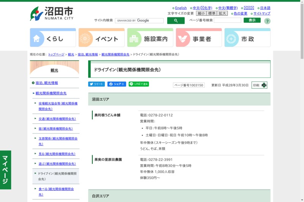Image resolution: width=304 pixels, height=202 pixels.
Task: Open the 施設案内 navigation tab
Action: (x=150, y=38)
